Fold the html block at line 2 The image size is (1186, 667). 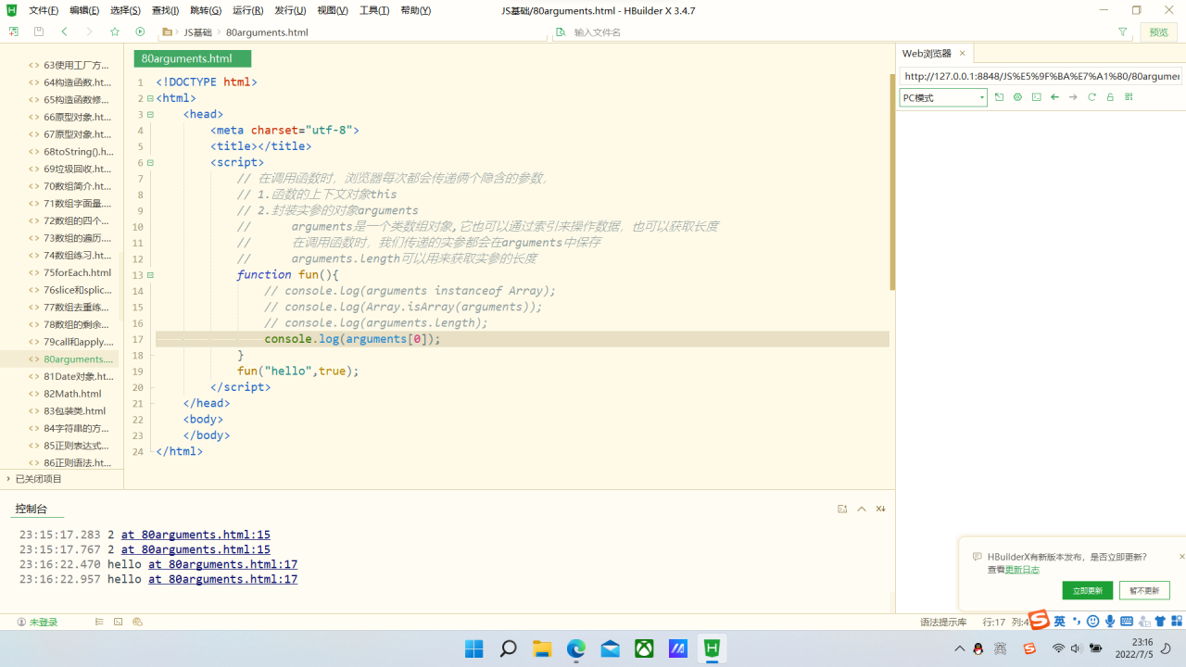[x=150, y=98]
